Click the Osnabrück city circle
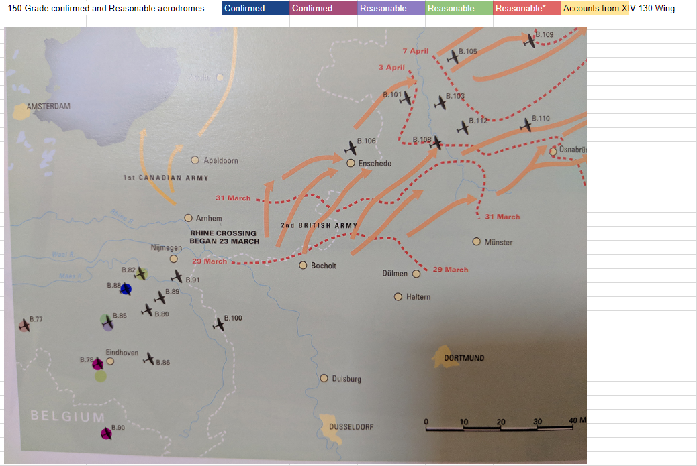 [553, 152]
